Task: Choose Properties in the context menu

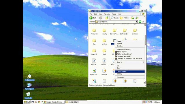Action: tap(130, 77)
